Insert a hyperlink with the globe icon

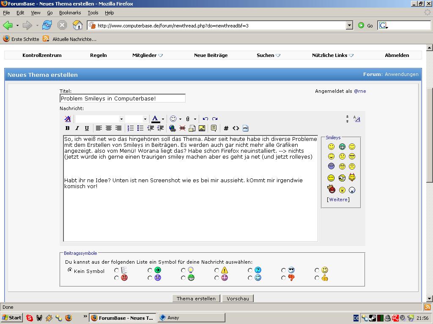tap(172, 128)
